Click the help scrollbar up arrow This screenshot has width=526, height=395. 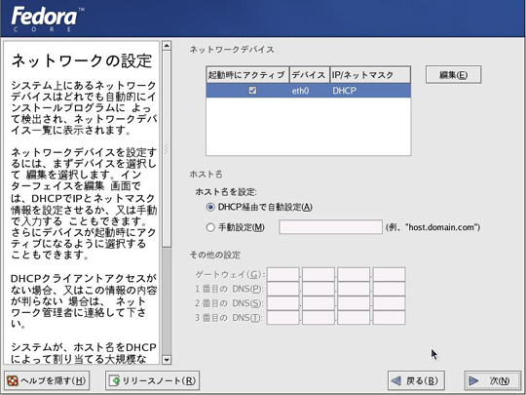[x=167, y=46]
